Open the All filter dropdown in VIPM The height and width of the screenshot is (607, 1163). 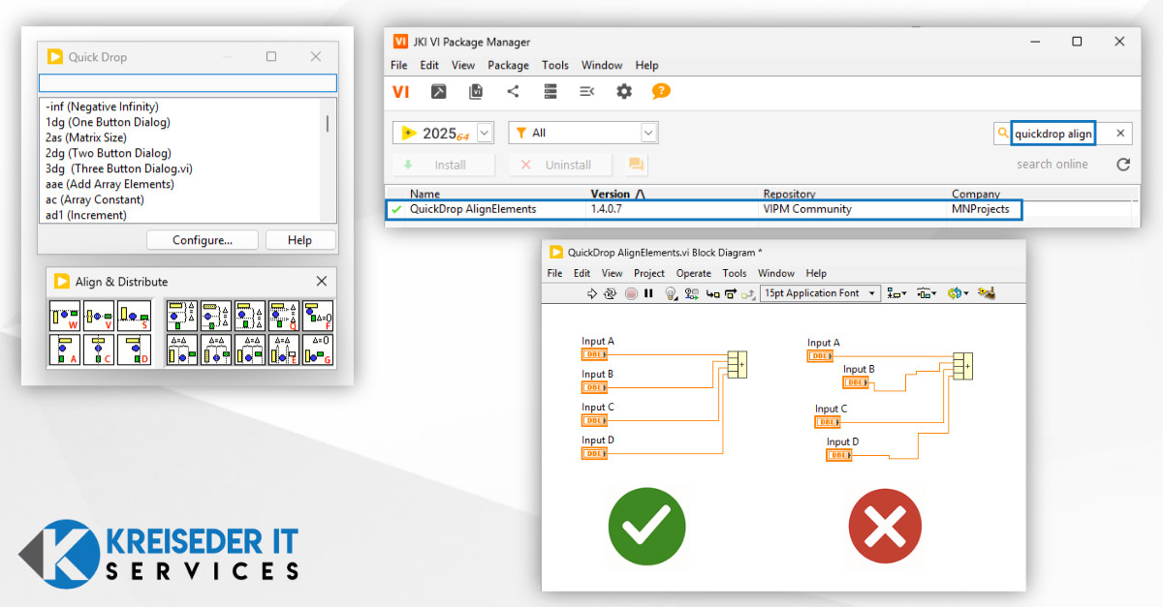583,133
